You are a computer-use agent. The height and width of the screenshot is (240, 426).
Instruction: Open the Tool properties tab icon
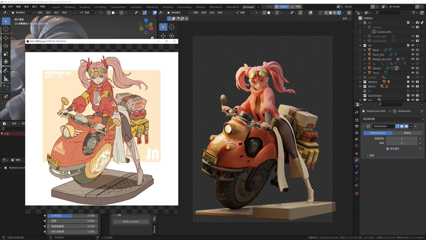pos(357,112)
